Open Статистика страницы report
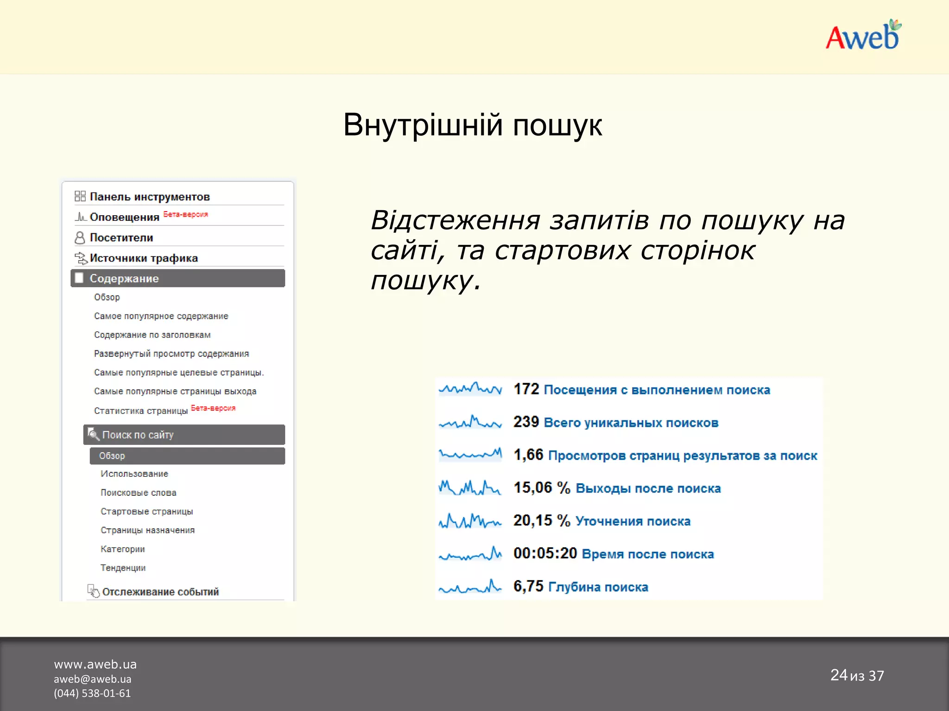The height and width of the screenshot is (711, 949). (141, 411)
